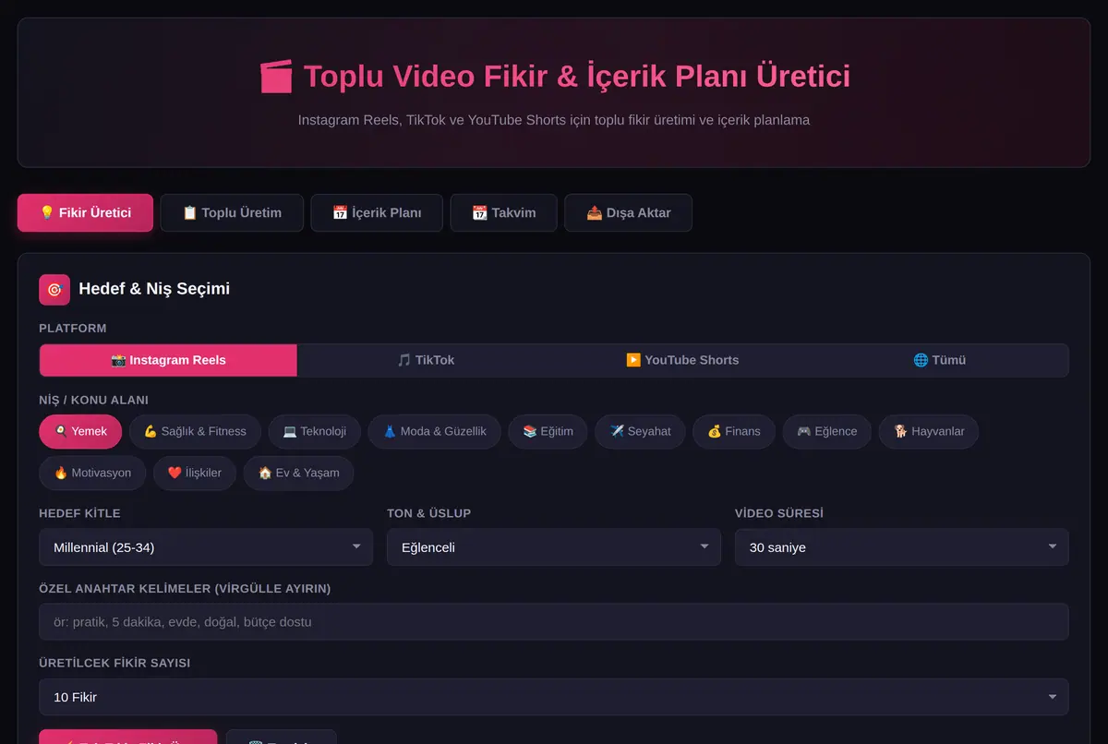Expand the Üretilcek Fikir Sayısı dropdown
Screen dimensions: 1108x744
point(554,697)
